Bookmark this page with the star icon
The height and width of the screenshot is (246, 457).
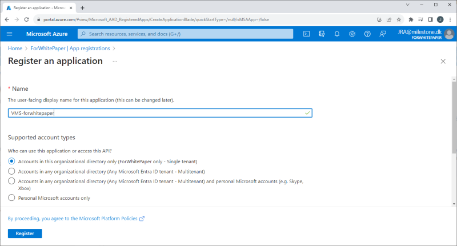(399, 19)
